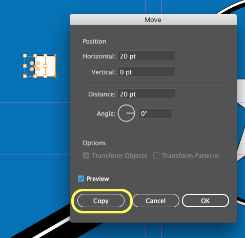Image resolution: width=245 pixels, height=238 pixels.
Task: Click the Horizontal position field
Action: point(146,56)
